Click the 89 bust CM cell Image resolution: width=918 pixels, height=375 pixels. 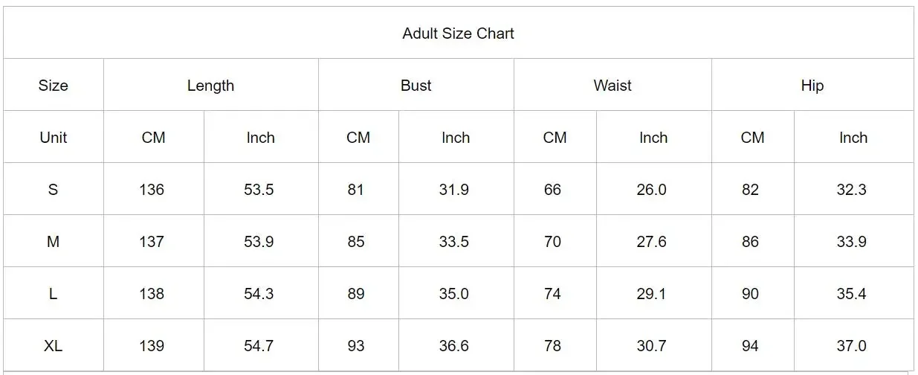[359, 293]
